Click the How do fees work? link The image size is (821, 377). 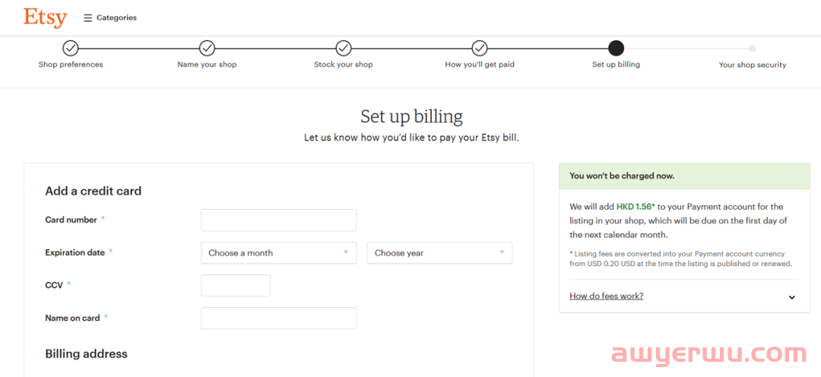tap(607, 296)
